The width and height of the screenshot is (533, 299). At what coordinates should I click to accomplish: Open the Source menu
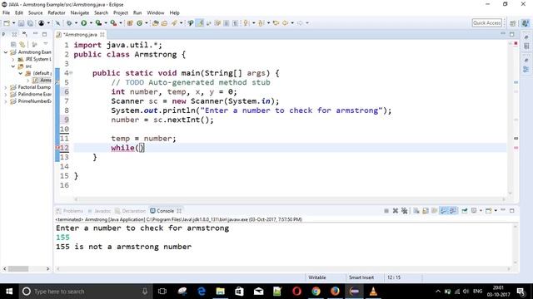tap(35, 13)
